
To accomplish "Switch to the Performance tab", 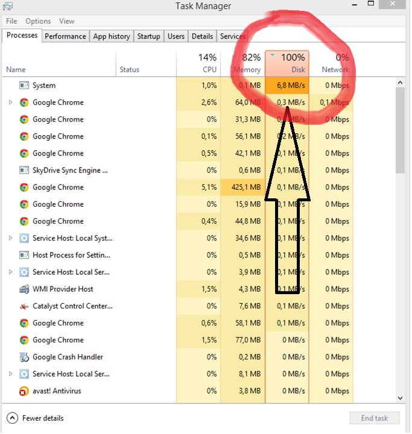I will 65,36.
